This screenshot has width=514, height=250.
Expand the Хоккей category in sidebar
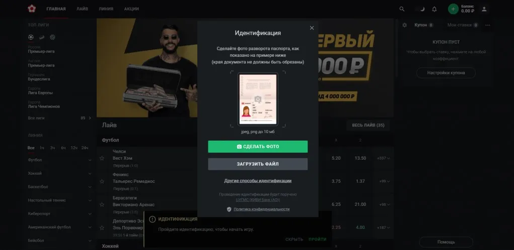60,174
